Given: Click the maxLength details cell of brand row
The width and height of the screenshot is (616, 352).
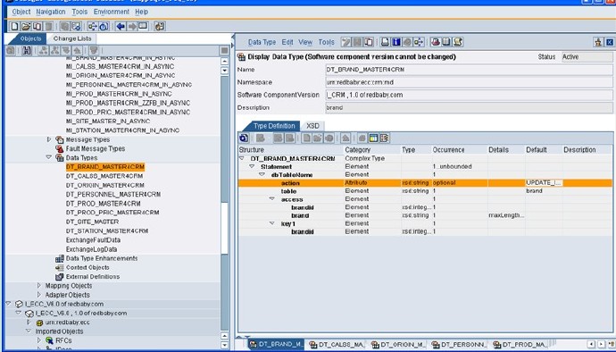Looking at the screenshot, I should (x=505, y=215).
